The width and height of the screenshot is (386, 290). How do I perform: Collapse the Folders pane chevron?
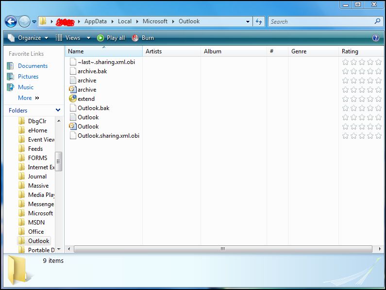pos(58,110)
